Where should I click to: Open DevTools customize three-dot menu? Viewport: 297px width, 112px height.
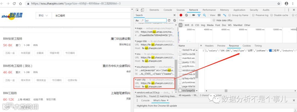[288, 10]
